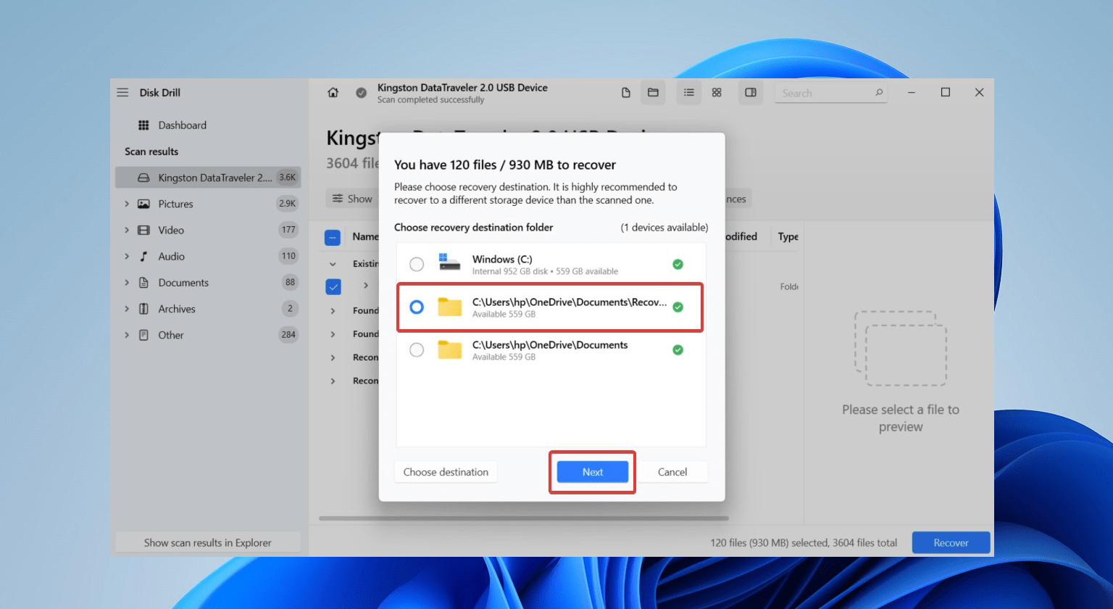Toggle the select-all checkbox in header
Viewport: 1113px width, 609px height.
pos(333,237)
